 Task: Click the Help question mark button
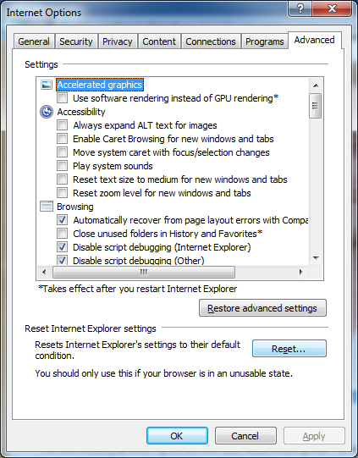click(300, 8)
